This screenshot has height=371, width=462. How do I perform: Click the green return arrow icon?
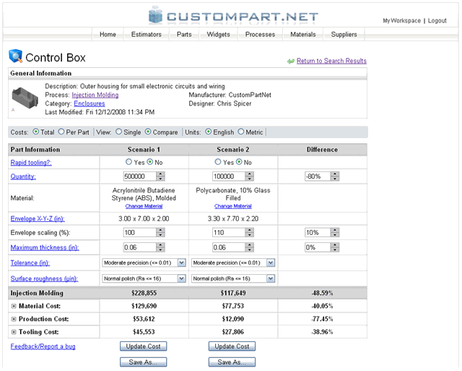tap(291, 61)
